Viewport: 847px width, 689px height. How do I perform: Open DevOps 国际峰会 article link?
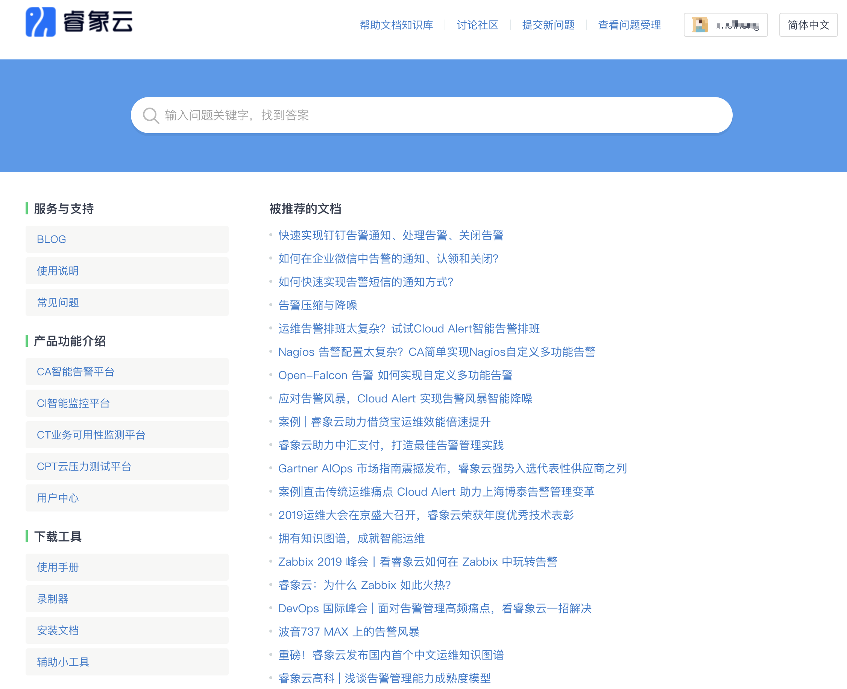point(435,609)
